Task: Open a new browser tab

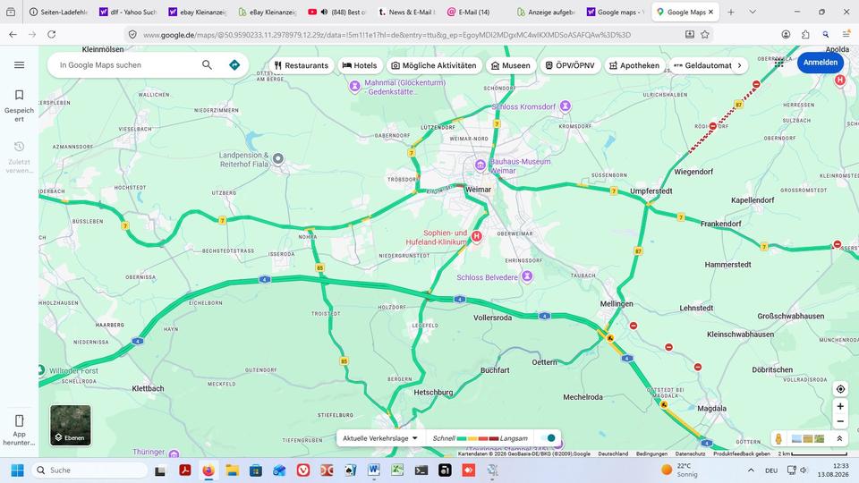Action: (x=731, y=12)
